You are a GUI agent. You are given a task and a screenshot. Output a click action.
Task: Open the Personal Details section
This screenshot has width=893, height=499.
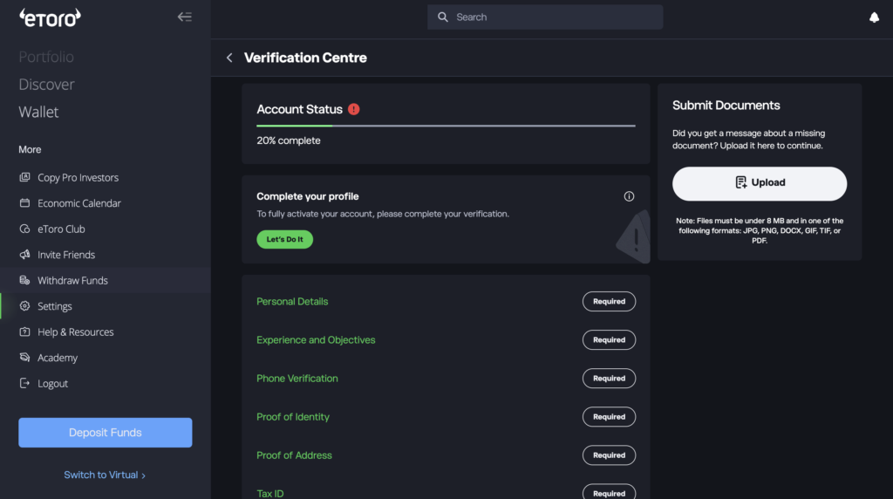point(292,301)
